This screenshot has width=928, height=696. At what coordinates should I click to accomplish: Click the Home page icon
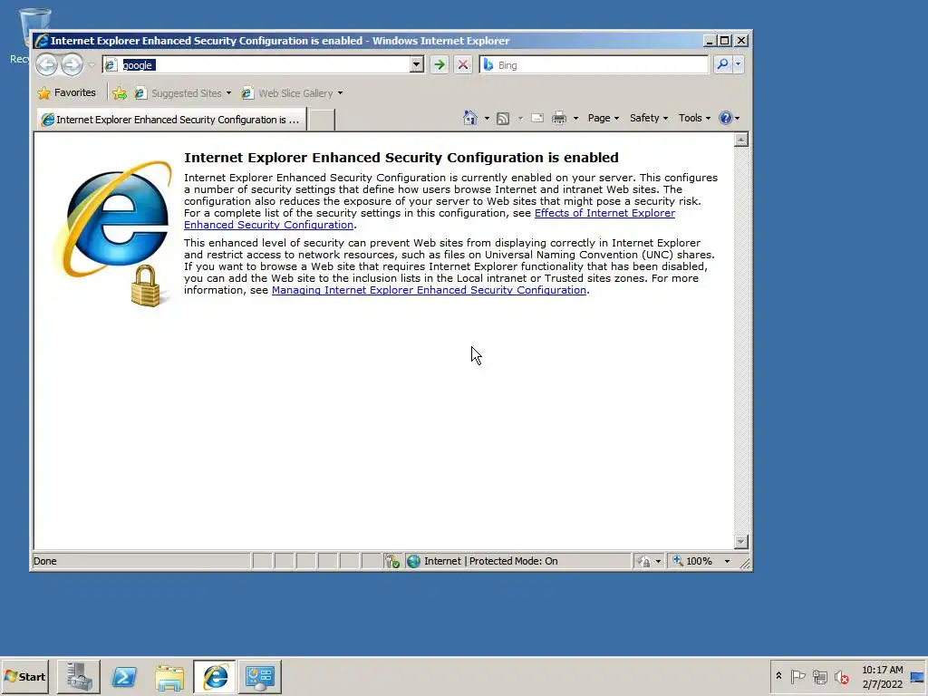pyautogui.click(x=470, y=118)
